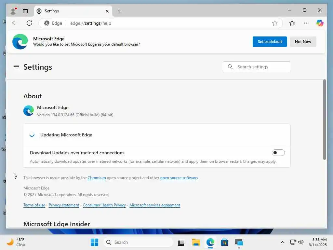Click the taskbar Search box
This screenshot has height=250, width=333.
pos(138,242)
